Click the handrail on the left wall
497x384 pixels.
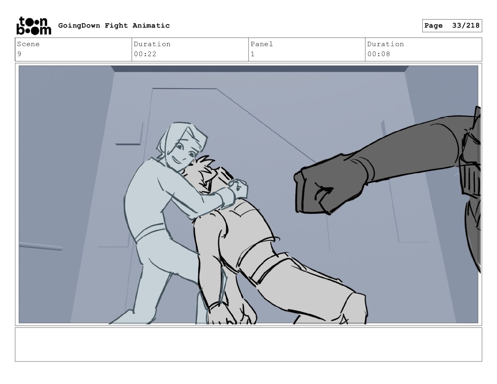point(41,246)
